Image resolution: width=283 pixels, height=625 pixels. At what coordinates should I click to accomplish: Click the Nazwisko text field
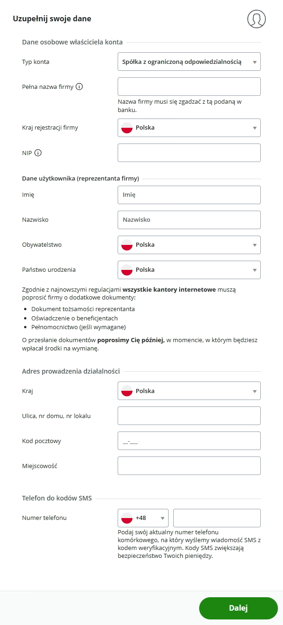coord(189,220)
